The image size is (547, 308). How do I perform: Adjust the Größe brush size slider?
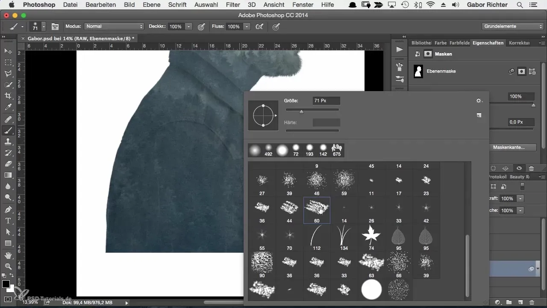[302, 111]
